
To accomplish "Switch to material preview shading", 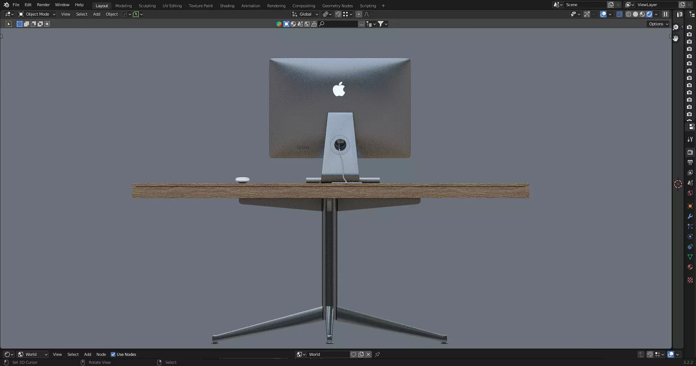I will tap(642, 14).
